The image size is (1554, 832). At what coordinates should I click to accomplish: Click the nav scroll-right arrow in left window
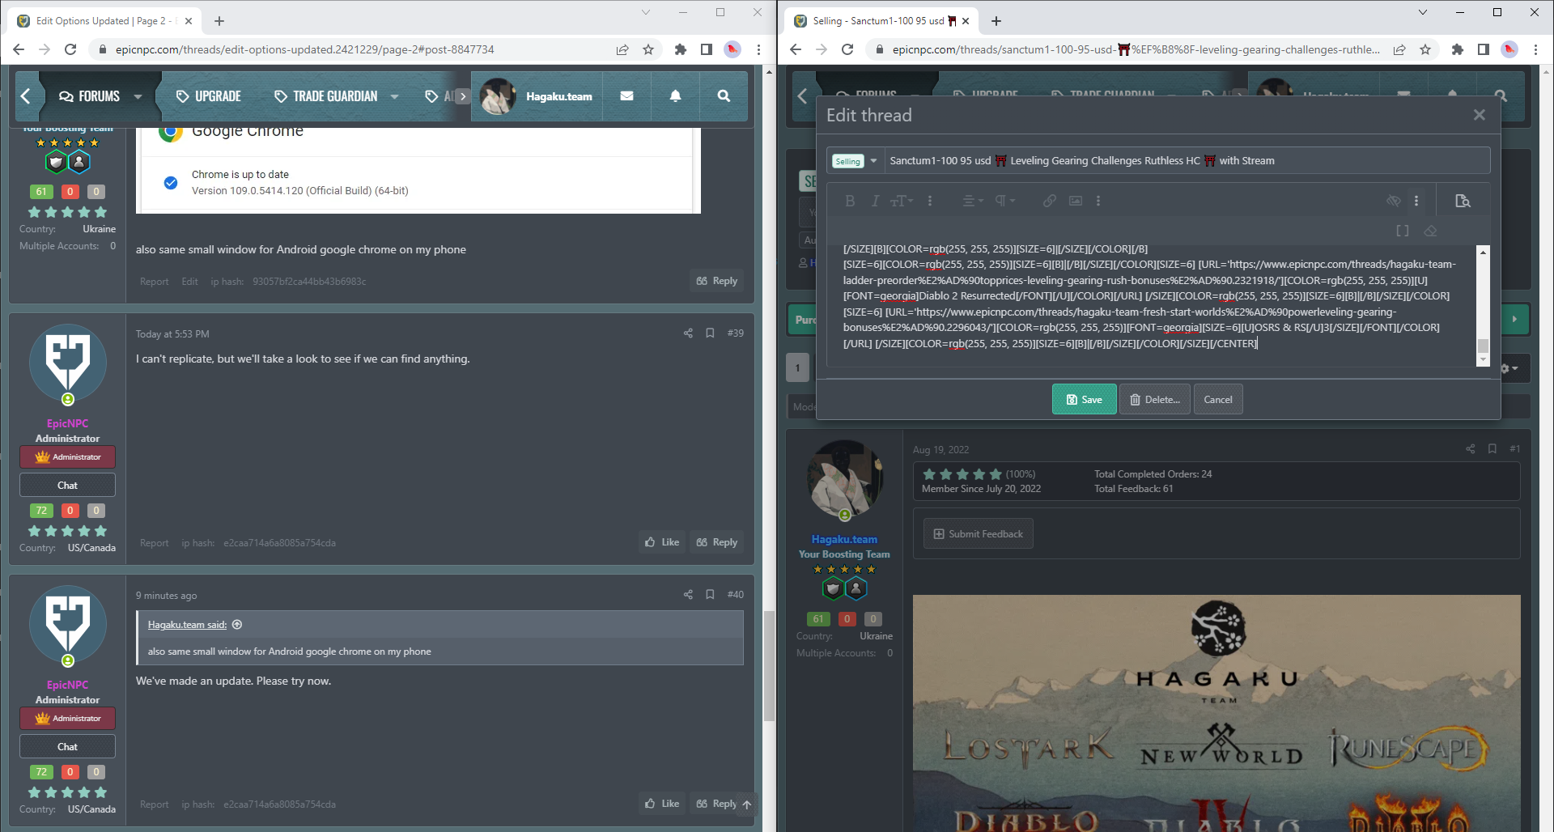pos(463,96)
